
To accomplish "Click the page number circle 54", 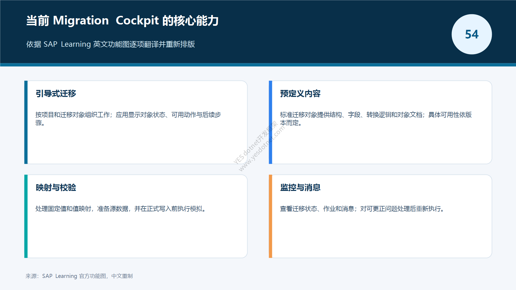I will tap(472, 34).
